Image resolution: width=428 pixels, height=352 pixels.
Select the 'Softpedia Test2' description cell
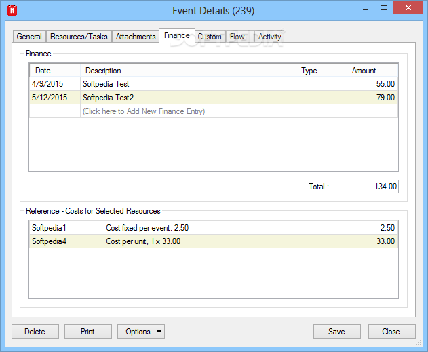click(188, 98)
